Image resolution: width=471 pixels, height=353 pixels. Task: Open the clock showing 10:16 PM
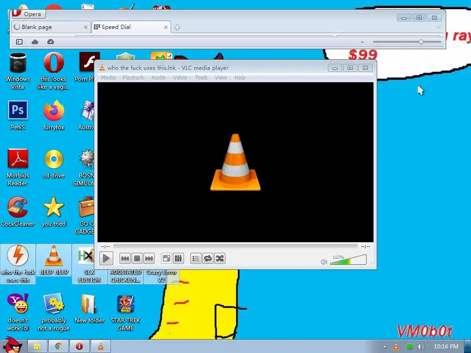tap(446, 347)
